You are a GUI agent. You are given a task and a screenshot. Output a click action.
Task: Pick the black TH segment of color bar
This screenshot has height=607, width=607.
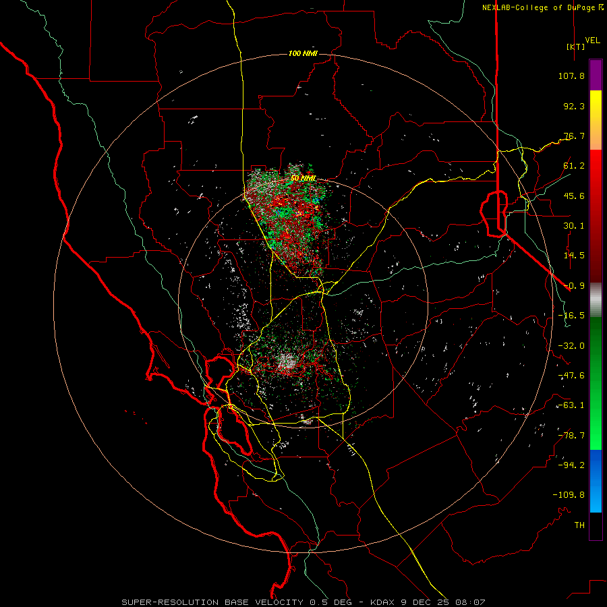[596, 525]
